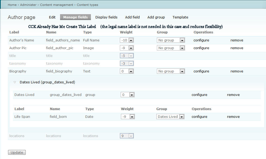The image size is (266, 159).
Task: Open Content management breadcrumb link
Action: click(57, 5)
